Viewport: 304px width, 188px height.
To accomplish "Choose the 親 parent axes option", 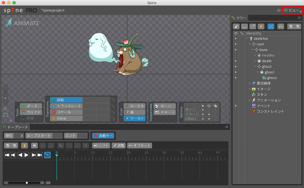I will click(x=135, y=112).
